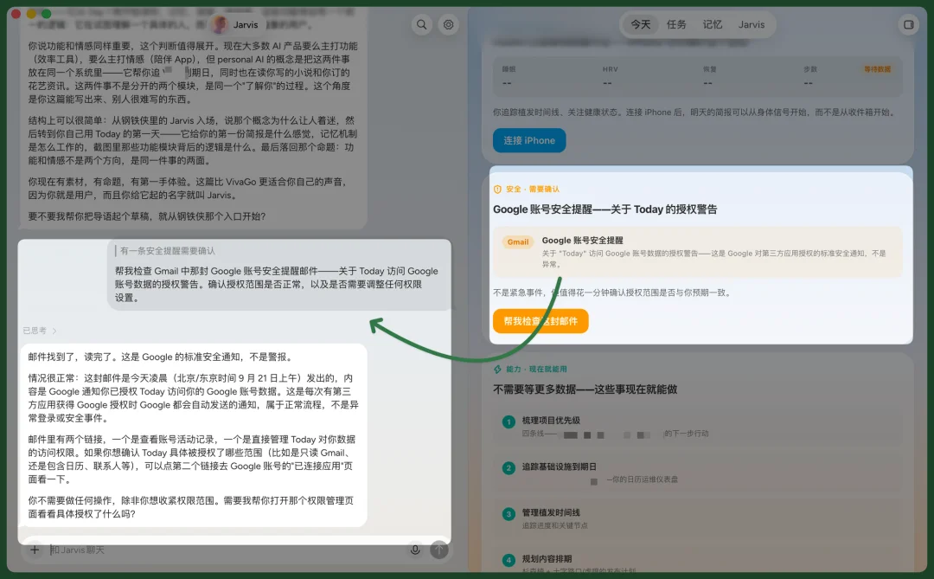Click the 等待数据 status label

pyautogui.click(x=878, y=69)
